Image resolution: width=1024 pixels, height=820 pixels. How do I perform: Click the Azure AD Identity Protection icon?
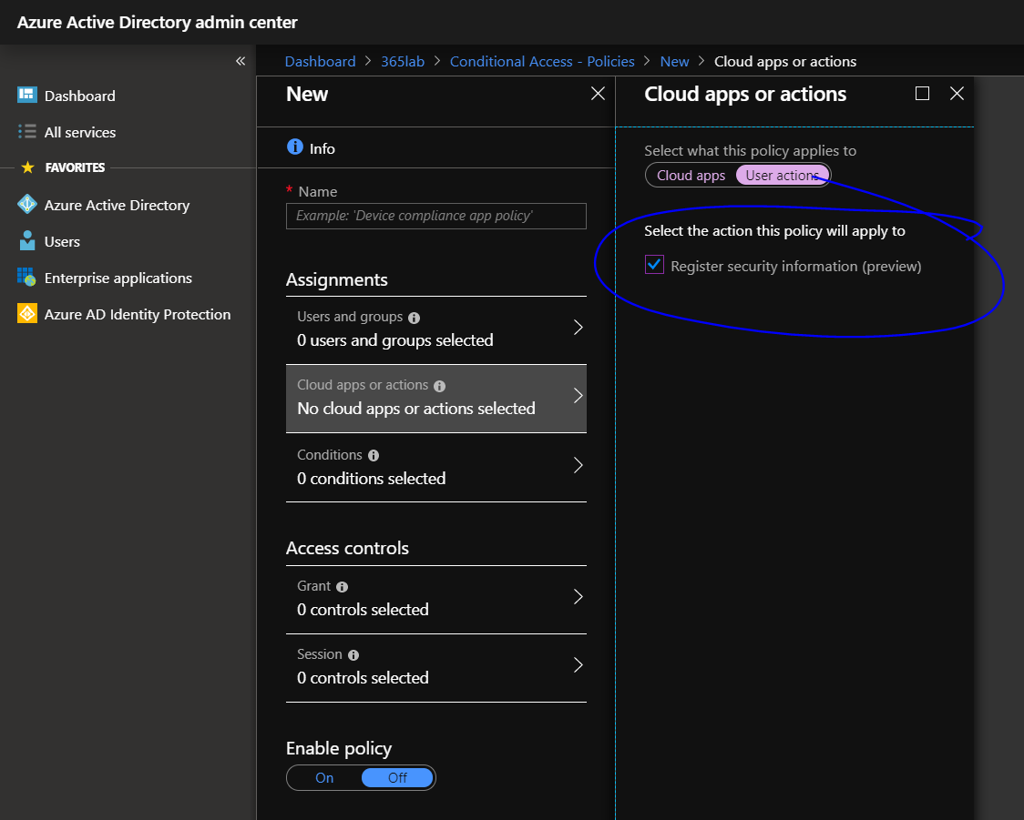(26, 314)
